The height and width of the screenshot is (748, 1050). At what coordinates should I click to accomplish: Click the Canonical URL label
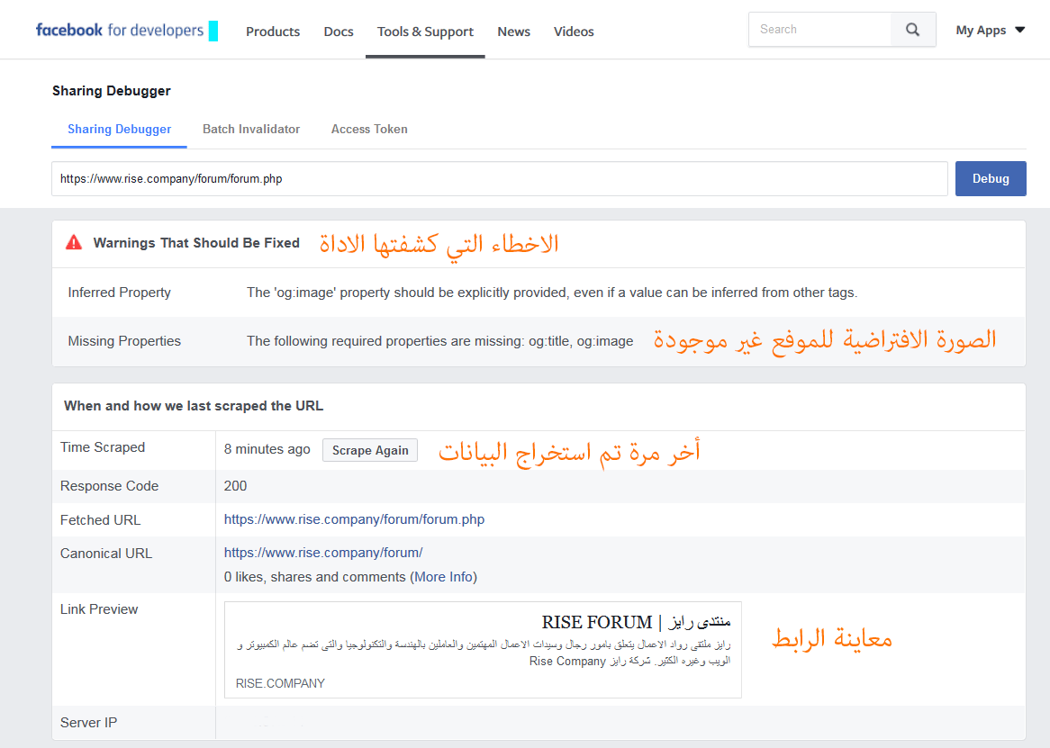[x=105, y=554]
